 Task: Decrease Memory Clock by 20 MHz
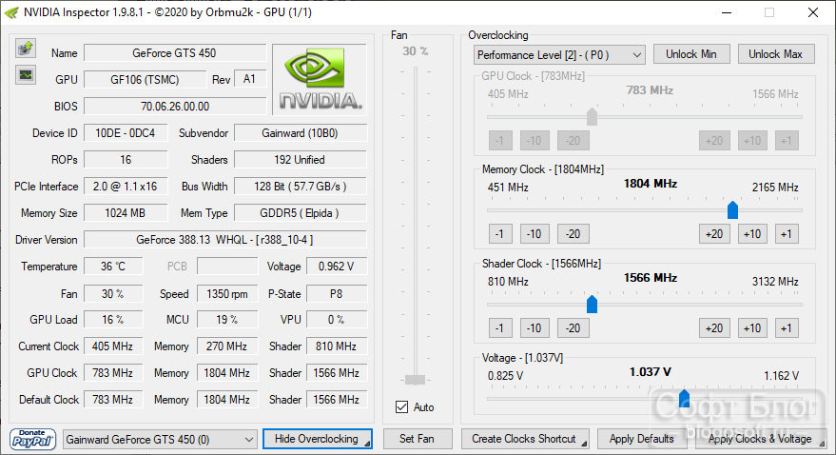574,233
